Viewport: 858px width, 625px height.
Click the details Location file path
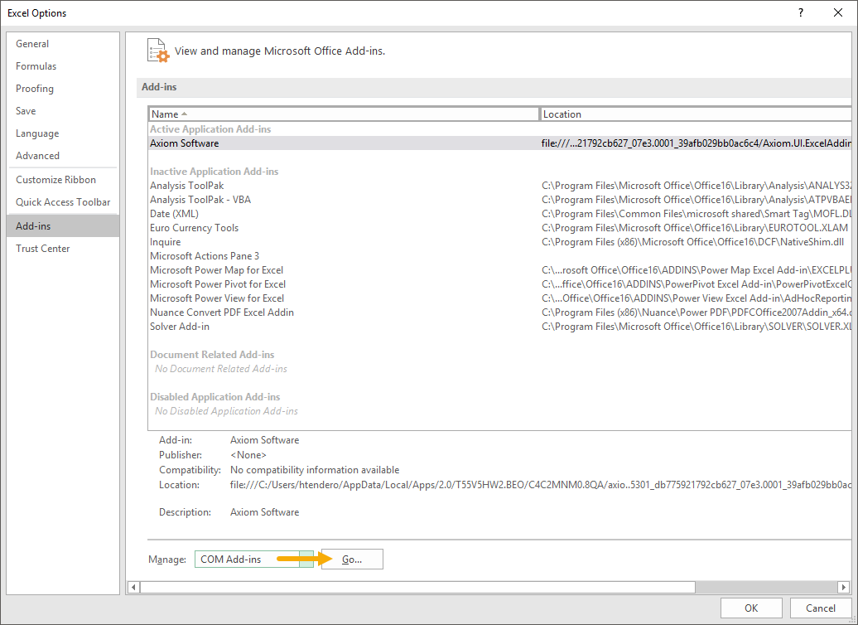(541, 485)
